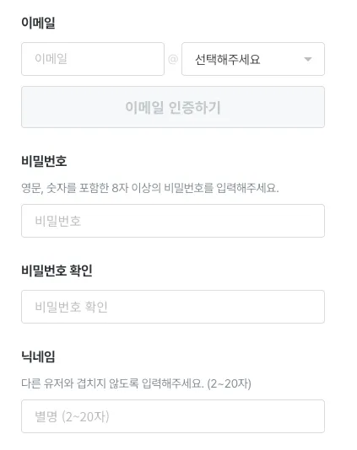This screenshot has height=450, width=357.
Task: Focus the 비밀번호 input field
Action: [173, 221]
